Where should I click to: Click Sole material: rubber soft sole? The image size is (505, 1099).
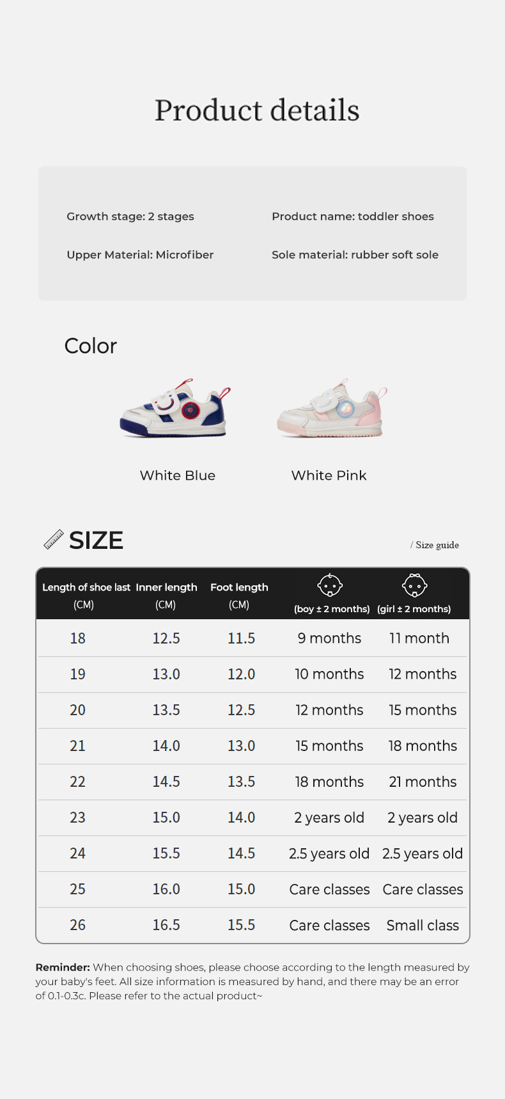[355, 255]
